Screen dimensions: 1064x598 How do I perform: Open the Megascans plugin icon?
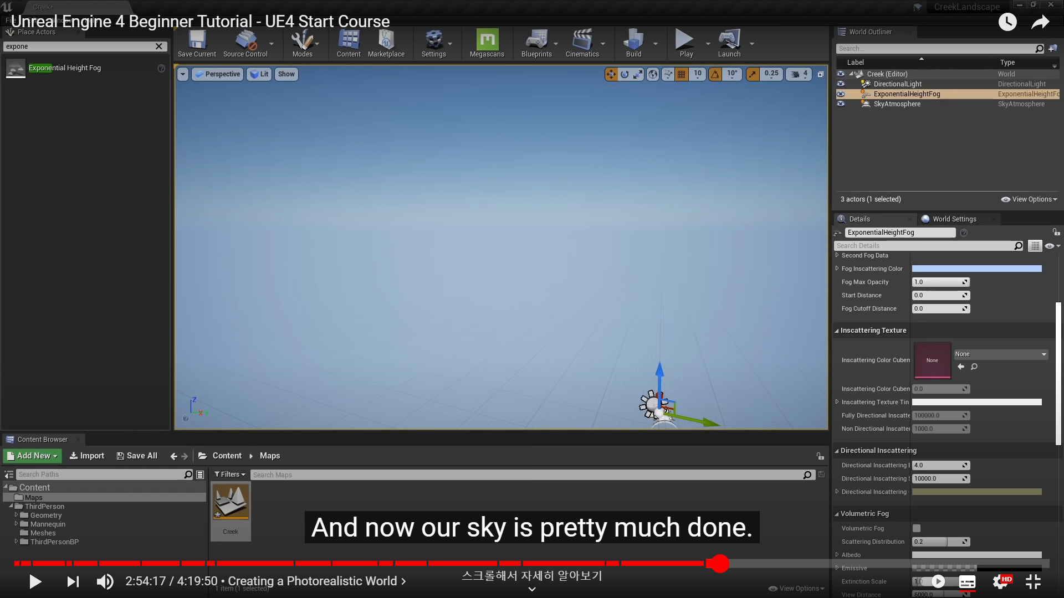click(487, 40)
